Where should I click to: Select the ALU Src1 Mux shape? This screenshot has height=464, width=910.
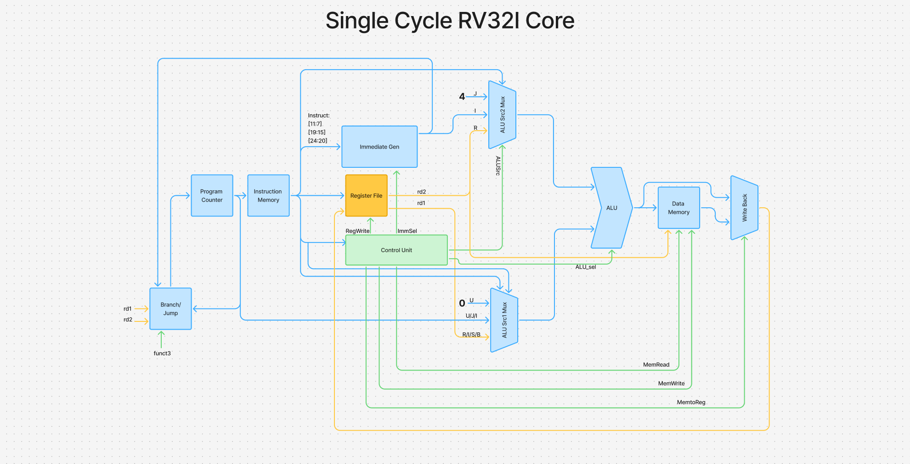point(504,320)
